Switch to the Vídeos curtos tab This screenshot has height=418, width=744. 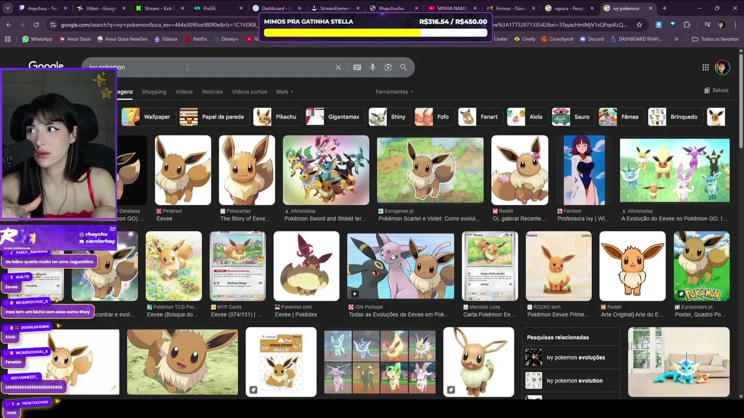click(249, 92)
